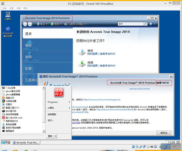Expand the navigation history arrow beside forward button
Image resolution: width=182 pixels, height=151 pixels.
[33, 24]
